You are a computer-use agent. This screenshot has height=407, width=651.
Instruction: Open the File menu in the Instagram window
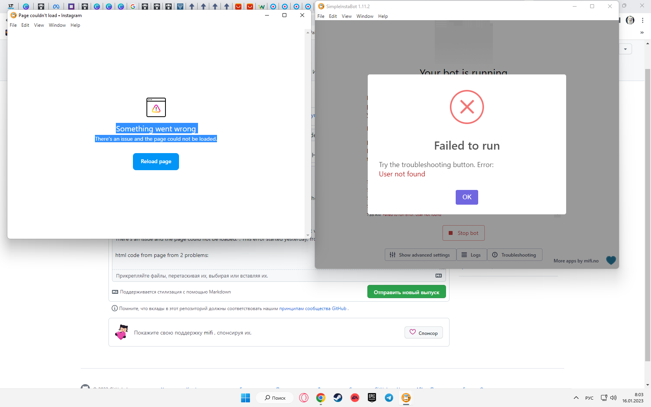(13, 25)
